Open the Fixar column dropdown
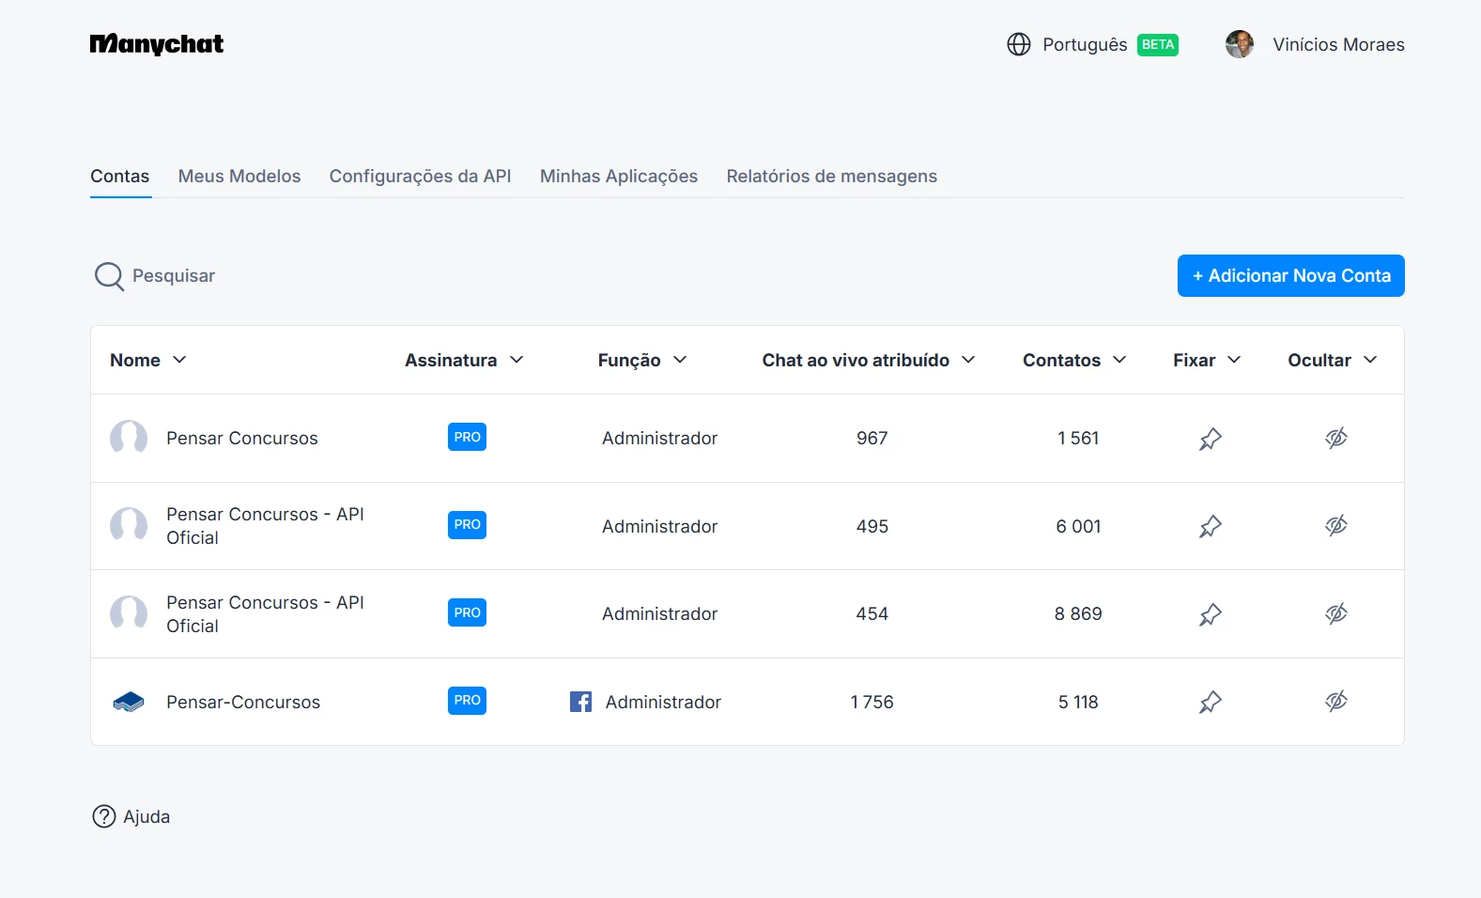Viewport: 1481px width, 898px height. click(x=1234, y=360)
